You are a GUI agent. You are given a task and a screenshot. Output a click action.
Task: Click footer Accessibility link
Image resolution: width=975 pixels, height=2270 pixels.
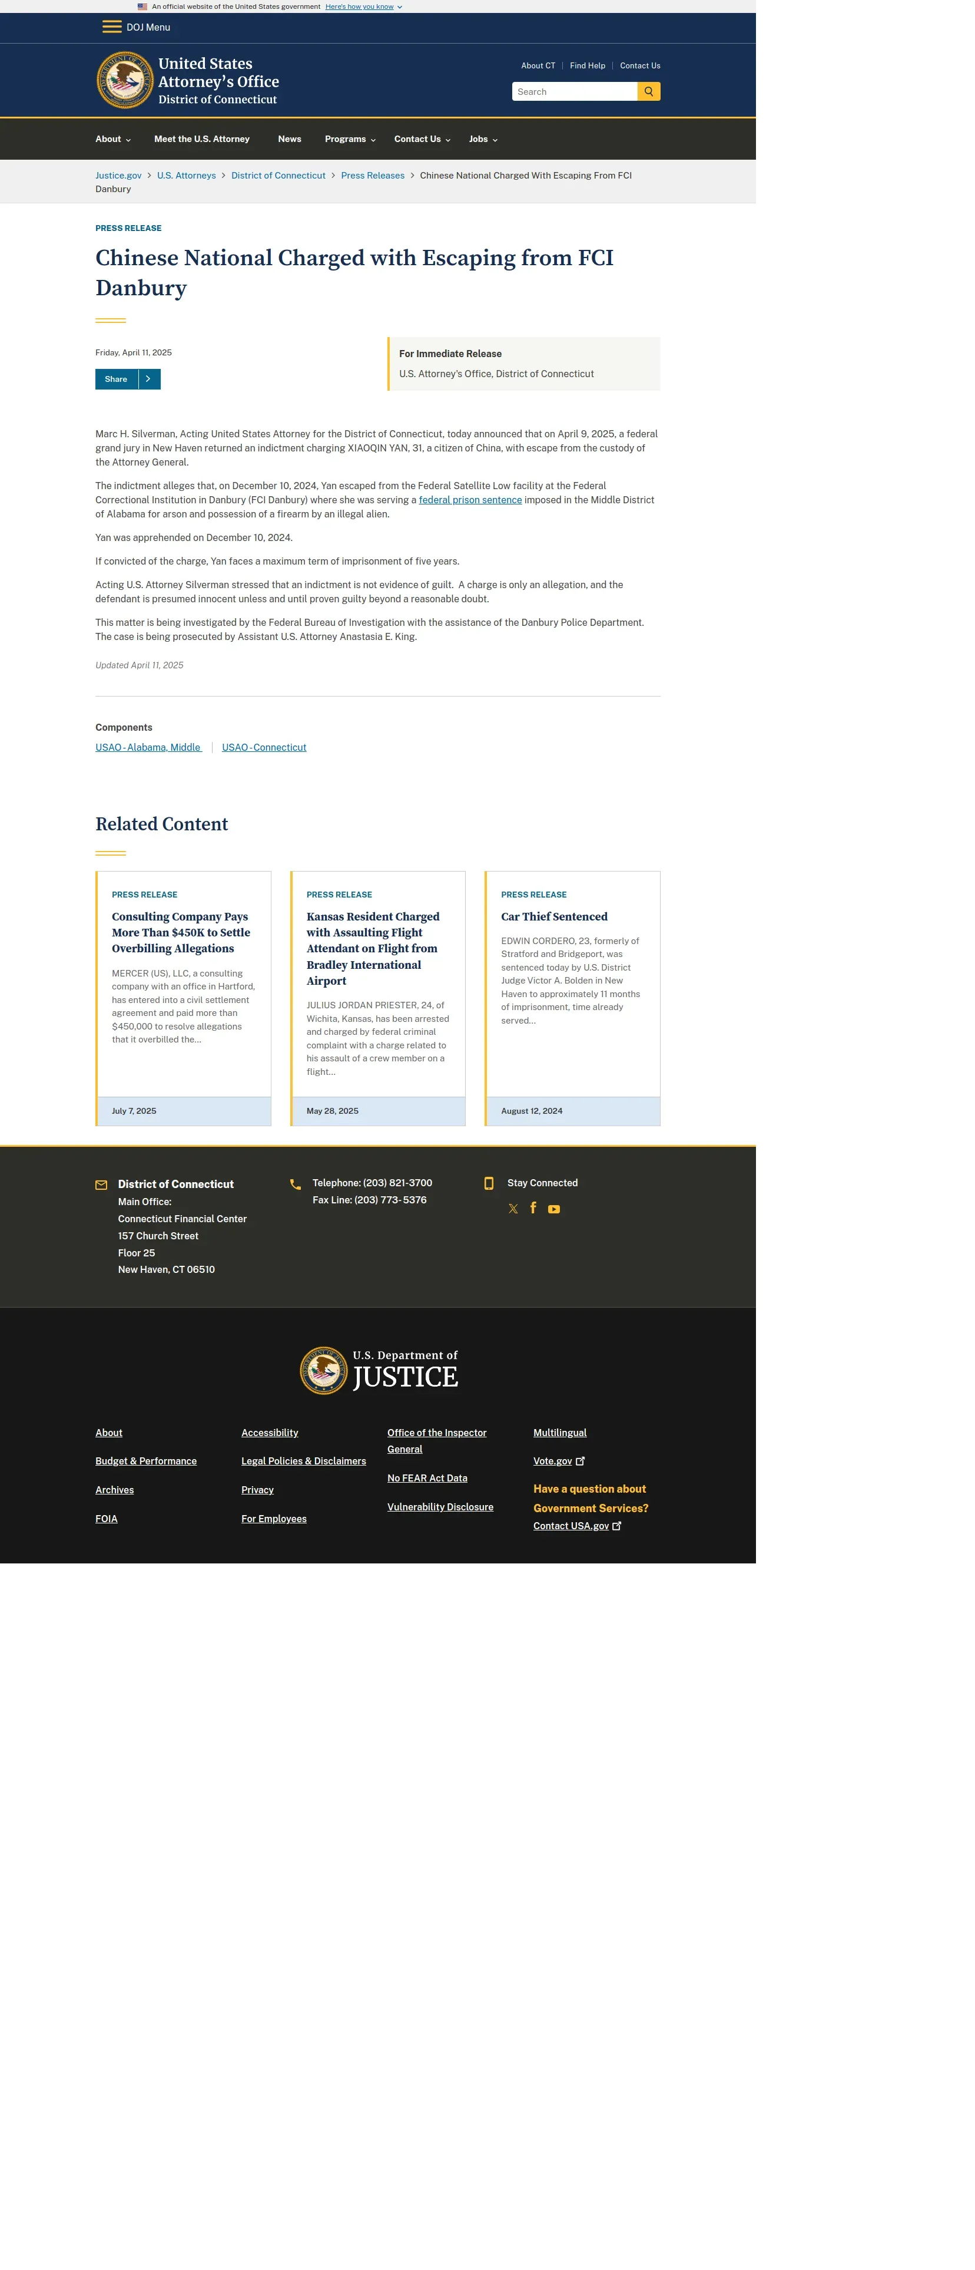pyautogui.click(x=270, y=1433)
